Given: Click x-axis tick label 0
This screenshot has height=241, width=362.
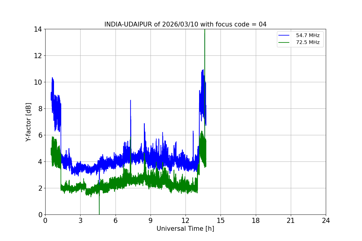Looking at the screenshot, I should pyautogui.click(x=45, y=221).
